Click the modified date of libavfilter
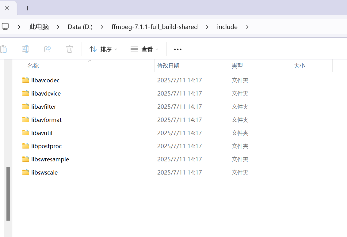 tap(179, 107)
